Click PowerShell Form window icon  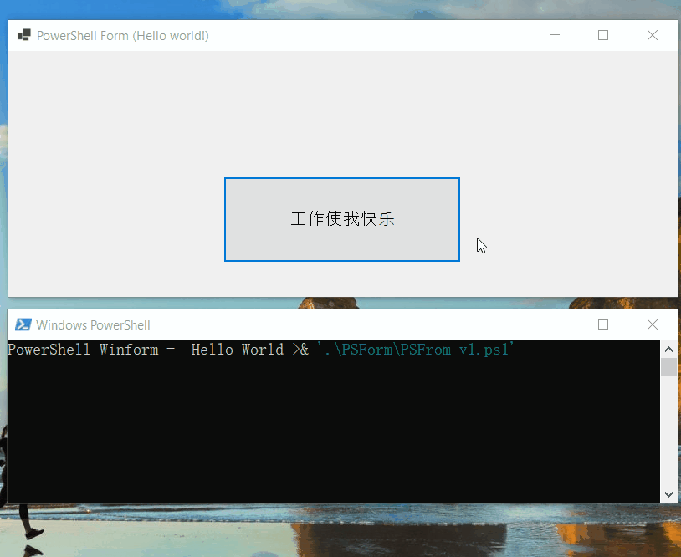24,35
